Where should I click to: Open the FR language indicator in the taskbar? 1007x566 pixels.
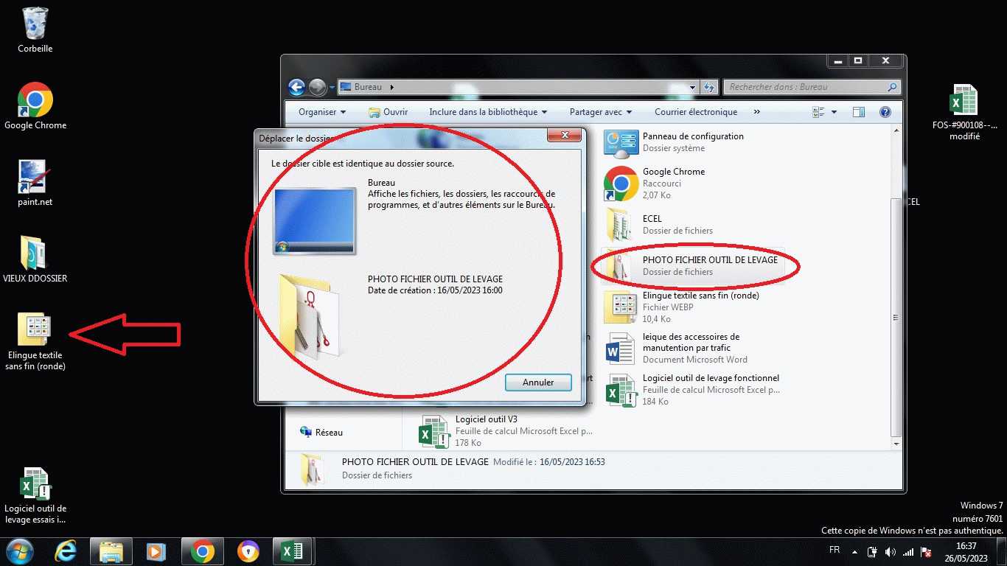[834, 551]
